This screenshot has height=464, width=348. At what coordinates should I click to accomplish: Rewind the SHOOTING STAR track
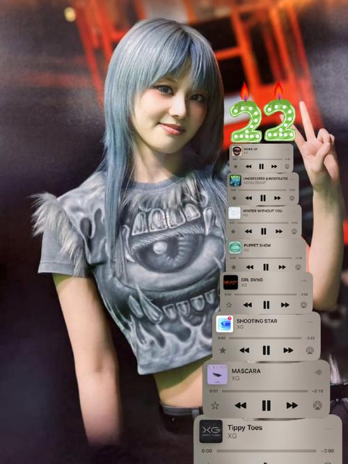pos(244,351)
